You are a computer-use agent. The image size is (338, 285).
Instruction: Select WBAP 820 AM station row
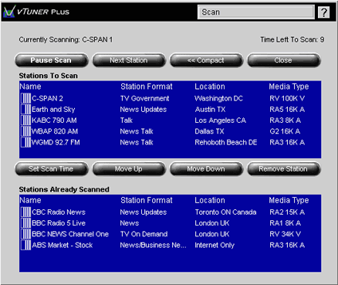[x=170, y=131]
